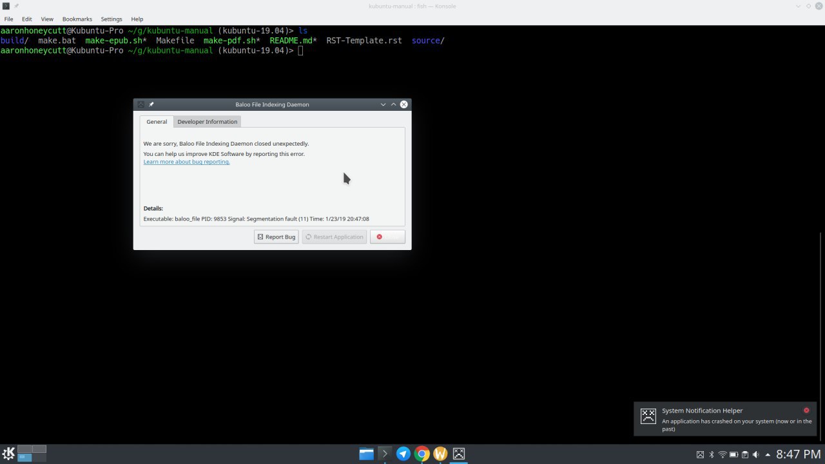Open the Edit menu in Konsole

point(27,19)
